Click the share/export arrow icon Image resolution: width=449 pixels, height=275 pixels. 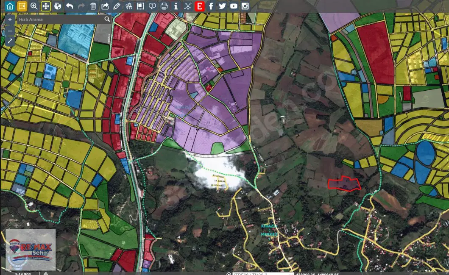coord(105,6)
